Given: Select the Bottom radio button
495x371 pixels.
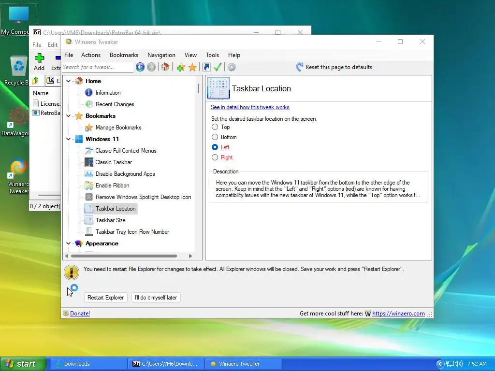Looking at the screenshot, I should (215, 137).
